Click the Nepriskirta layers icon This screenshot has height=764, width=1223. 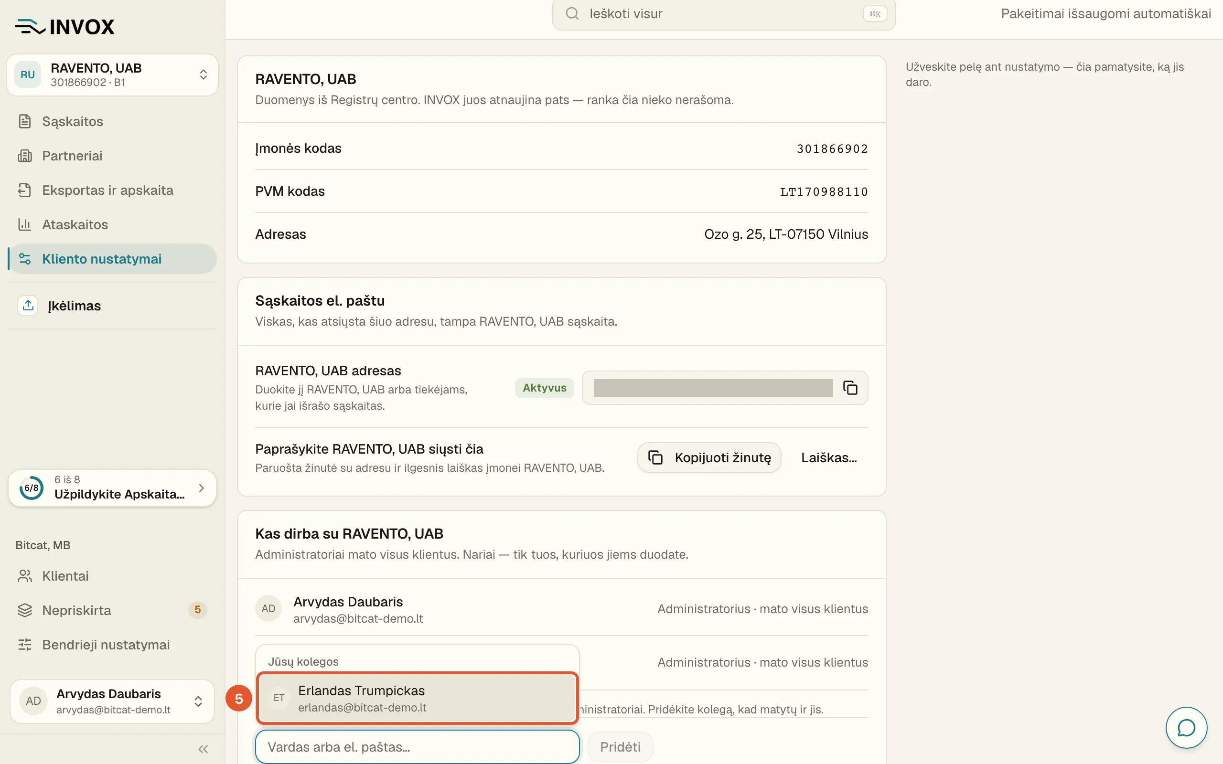25,610
